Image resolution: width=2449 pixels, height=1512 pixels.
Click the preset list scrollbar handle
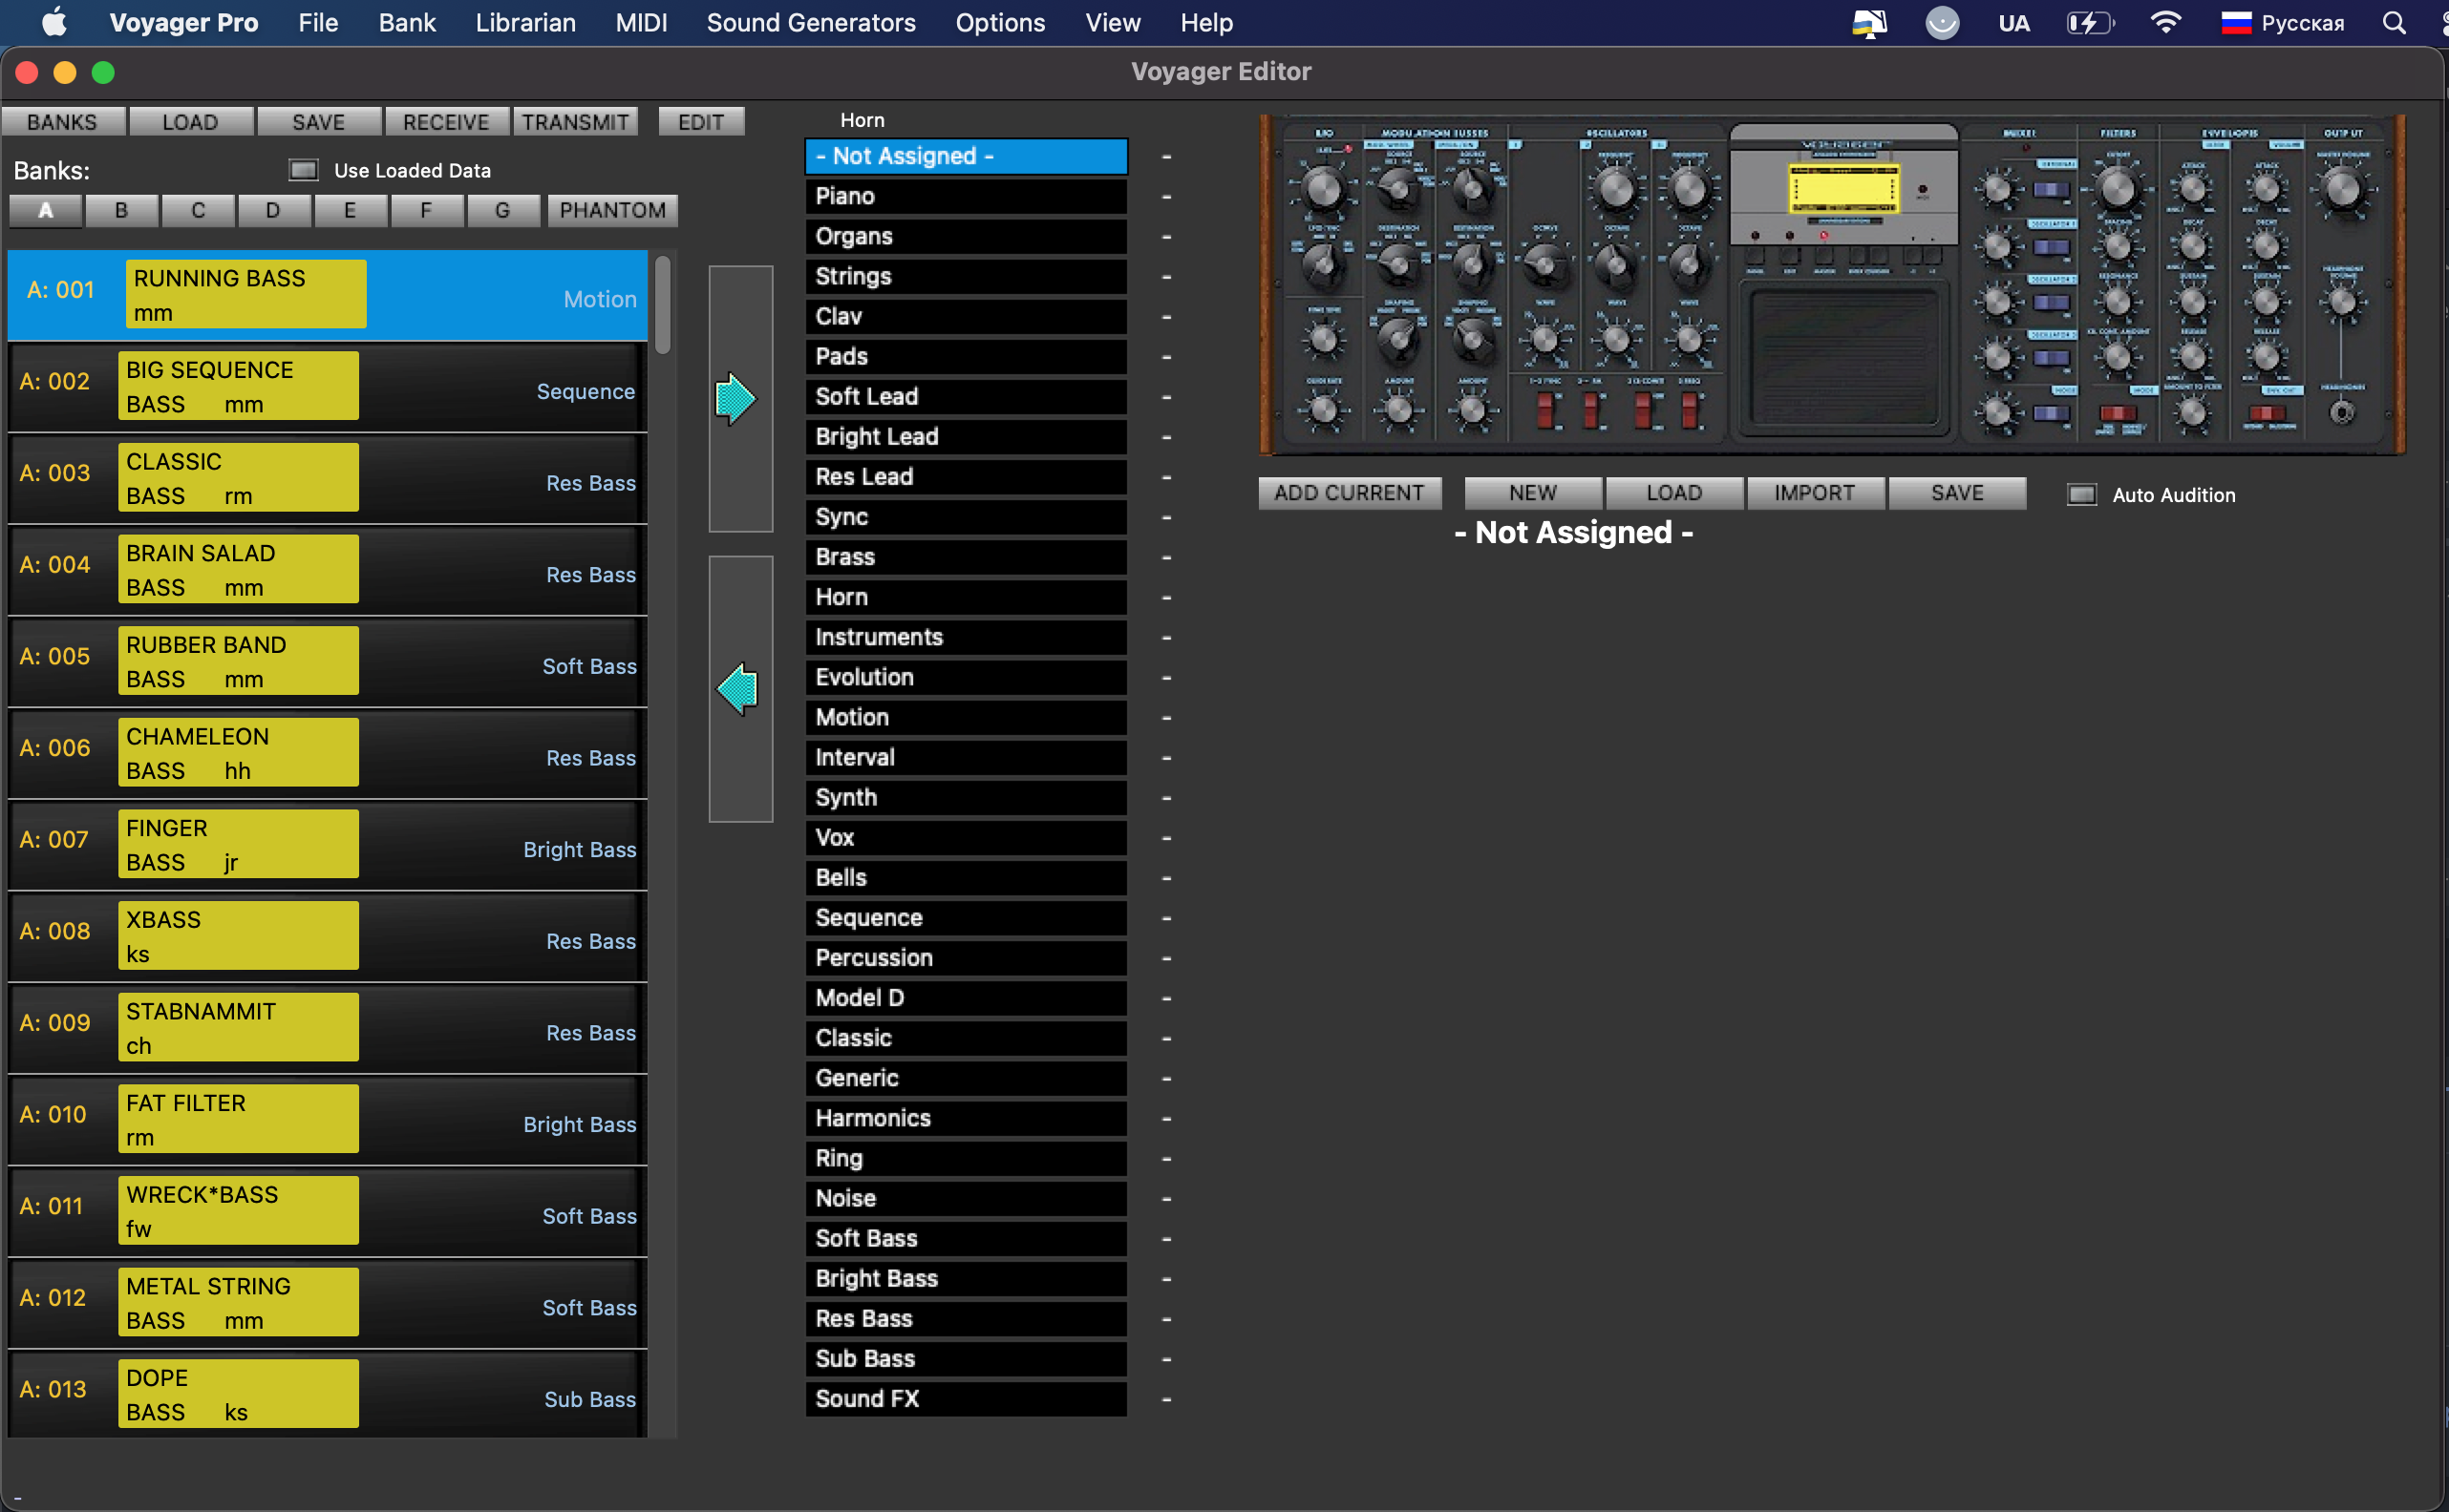(663, 305)
